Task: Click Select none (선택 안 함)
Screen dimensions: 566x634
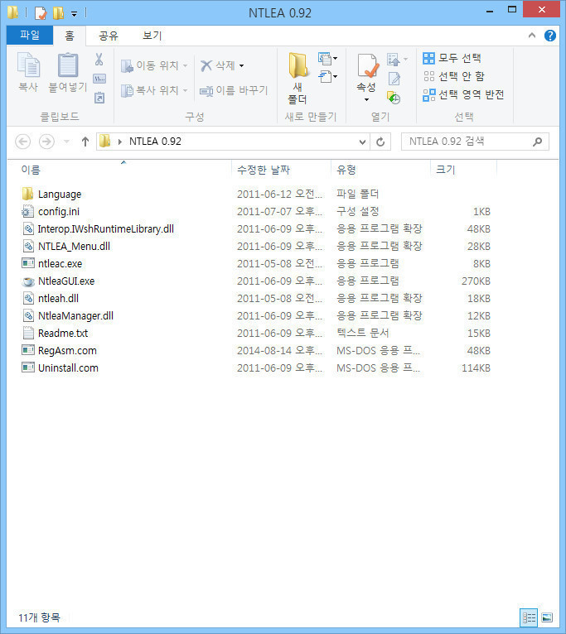Action: [454, 76]
